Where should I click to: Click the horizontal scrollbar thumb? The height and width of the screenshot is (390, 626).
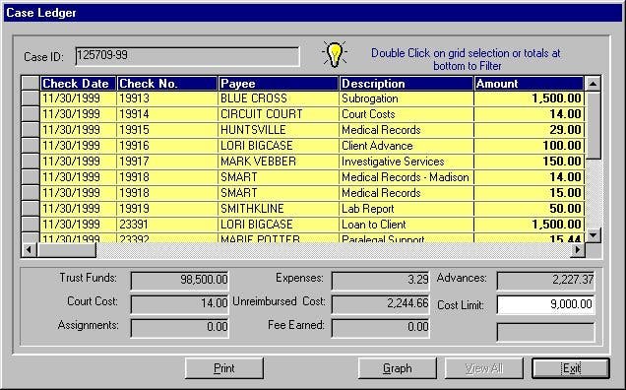click(x=66, y=250)
